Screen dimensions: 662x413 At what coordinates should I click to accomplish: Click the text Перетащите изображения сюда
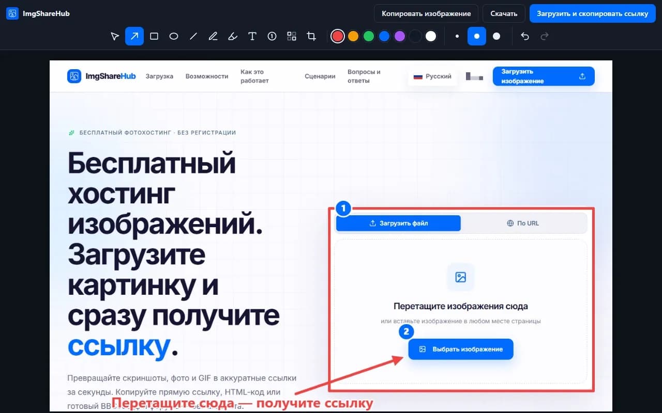[461, 306]
